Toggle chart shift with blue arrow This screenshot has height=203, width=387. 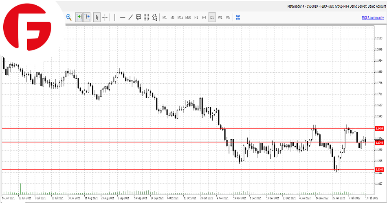pos(87,17)
